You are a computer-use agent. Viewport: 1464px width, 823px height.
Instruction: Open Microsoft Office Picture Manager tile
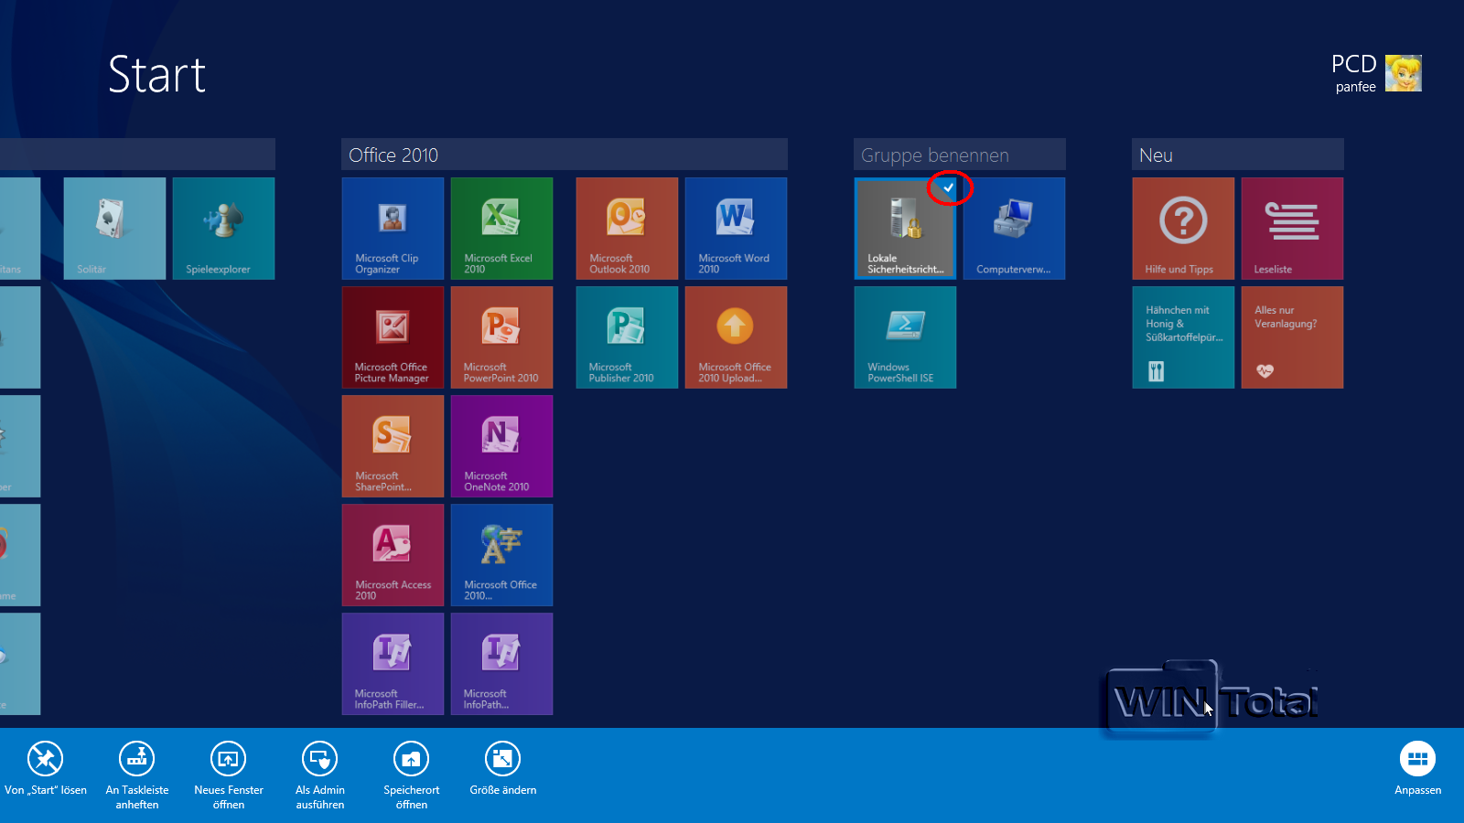393,337
